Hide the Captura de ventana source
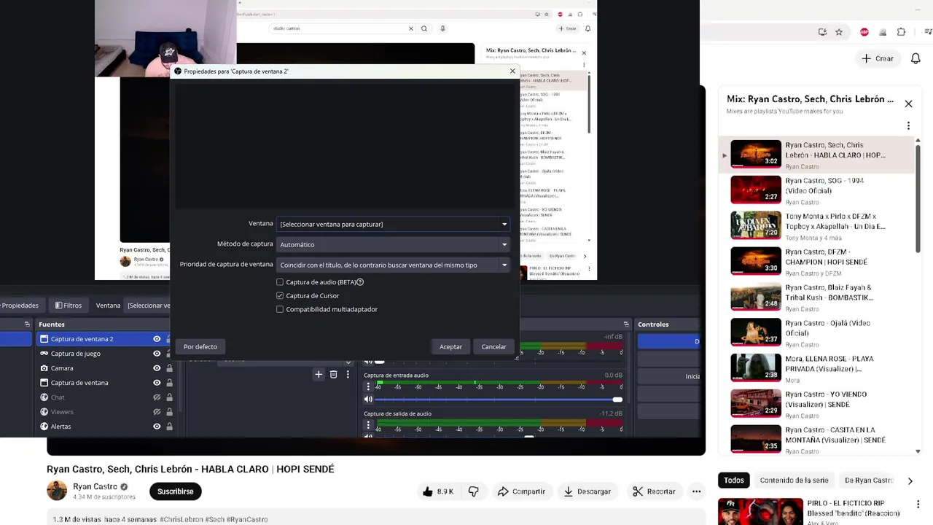933x525 pixels. (x=157, y=383)
